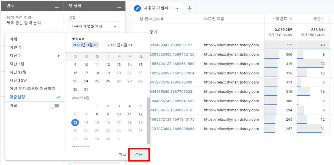Open app instance 1737873684.1685335455 link
Image resolution: width=334 pixels, height=165 pixels.
172,129
